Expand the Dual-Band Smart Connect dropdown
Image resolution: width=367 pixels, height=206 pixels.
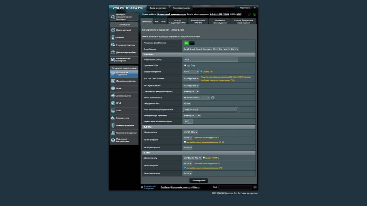click(211, 49)
